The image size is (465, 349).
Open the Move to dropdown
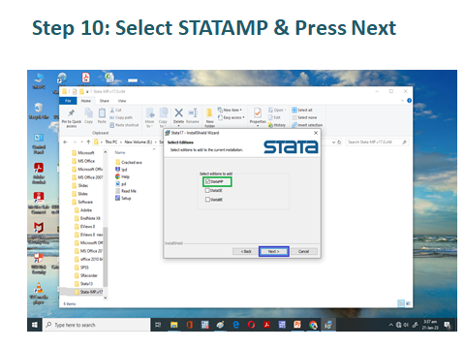point(150,117)
